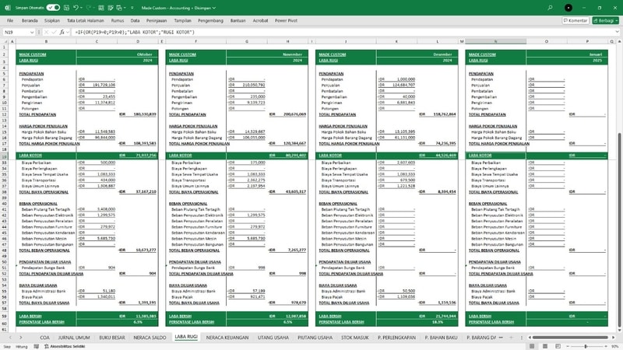Go to the STOK MASUK sheet
Viewport: 623px width, 350px height.
tap(355, 338)
